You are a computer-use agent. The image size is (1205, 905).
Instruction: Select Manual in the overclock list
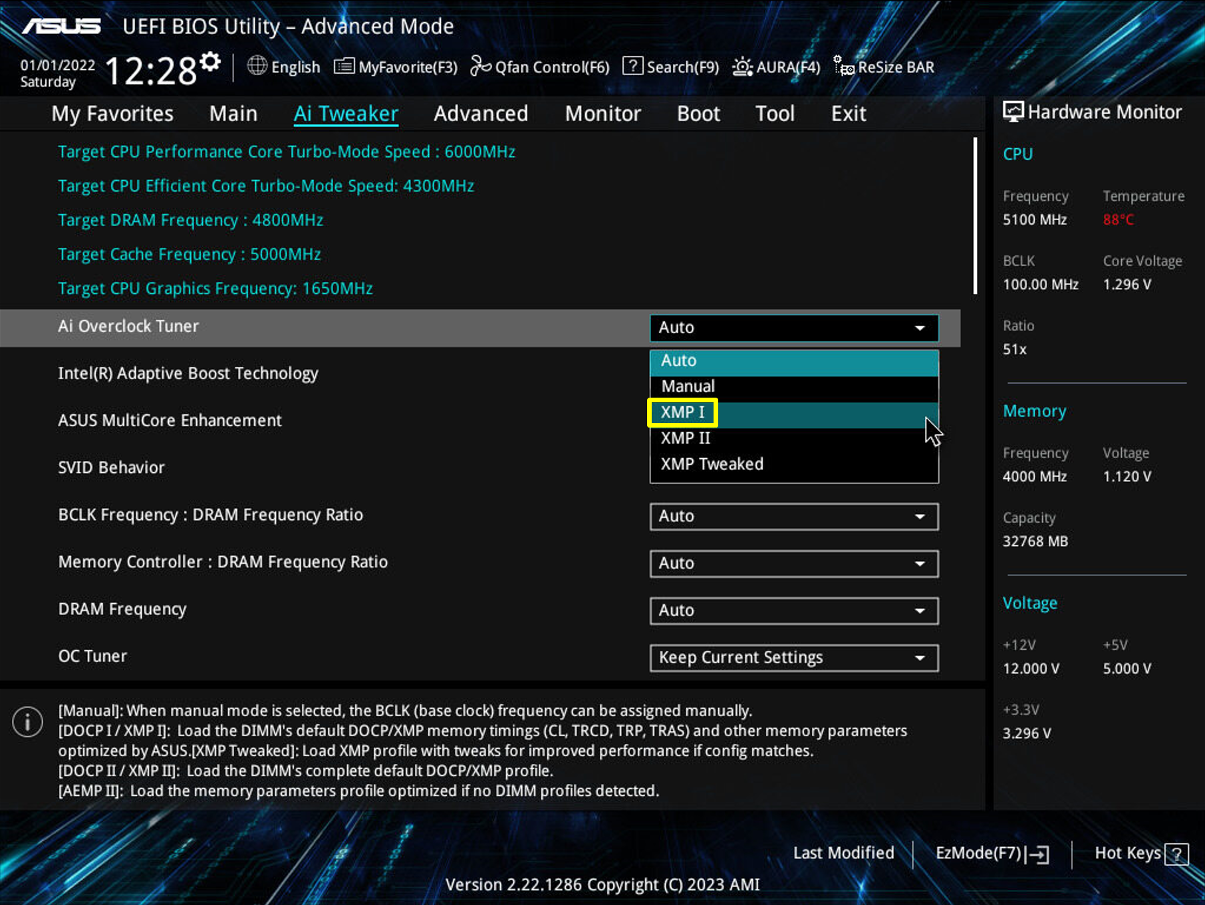(x=688, y=386)
